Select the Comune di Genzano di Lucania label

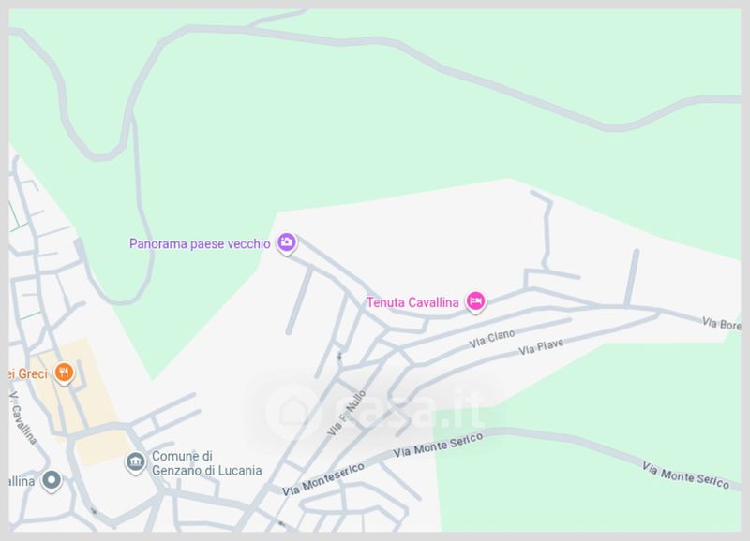[206, 463]
